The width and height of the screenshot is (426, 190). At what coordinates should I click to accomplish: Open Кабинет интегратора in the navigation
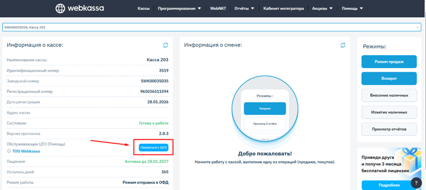[x=283, y=9]
